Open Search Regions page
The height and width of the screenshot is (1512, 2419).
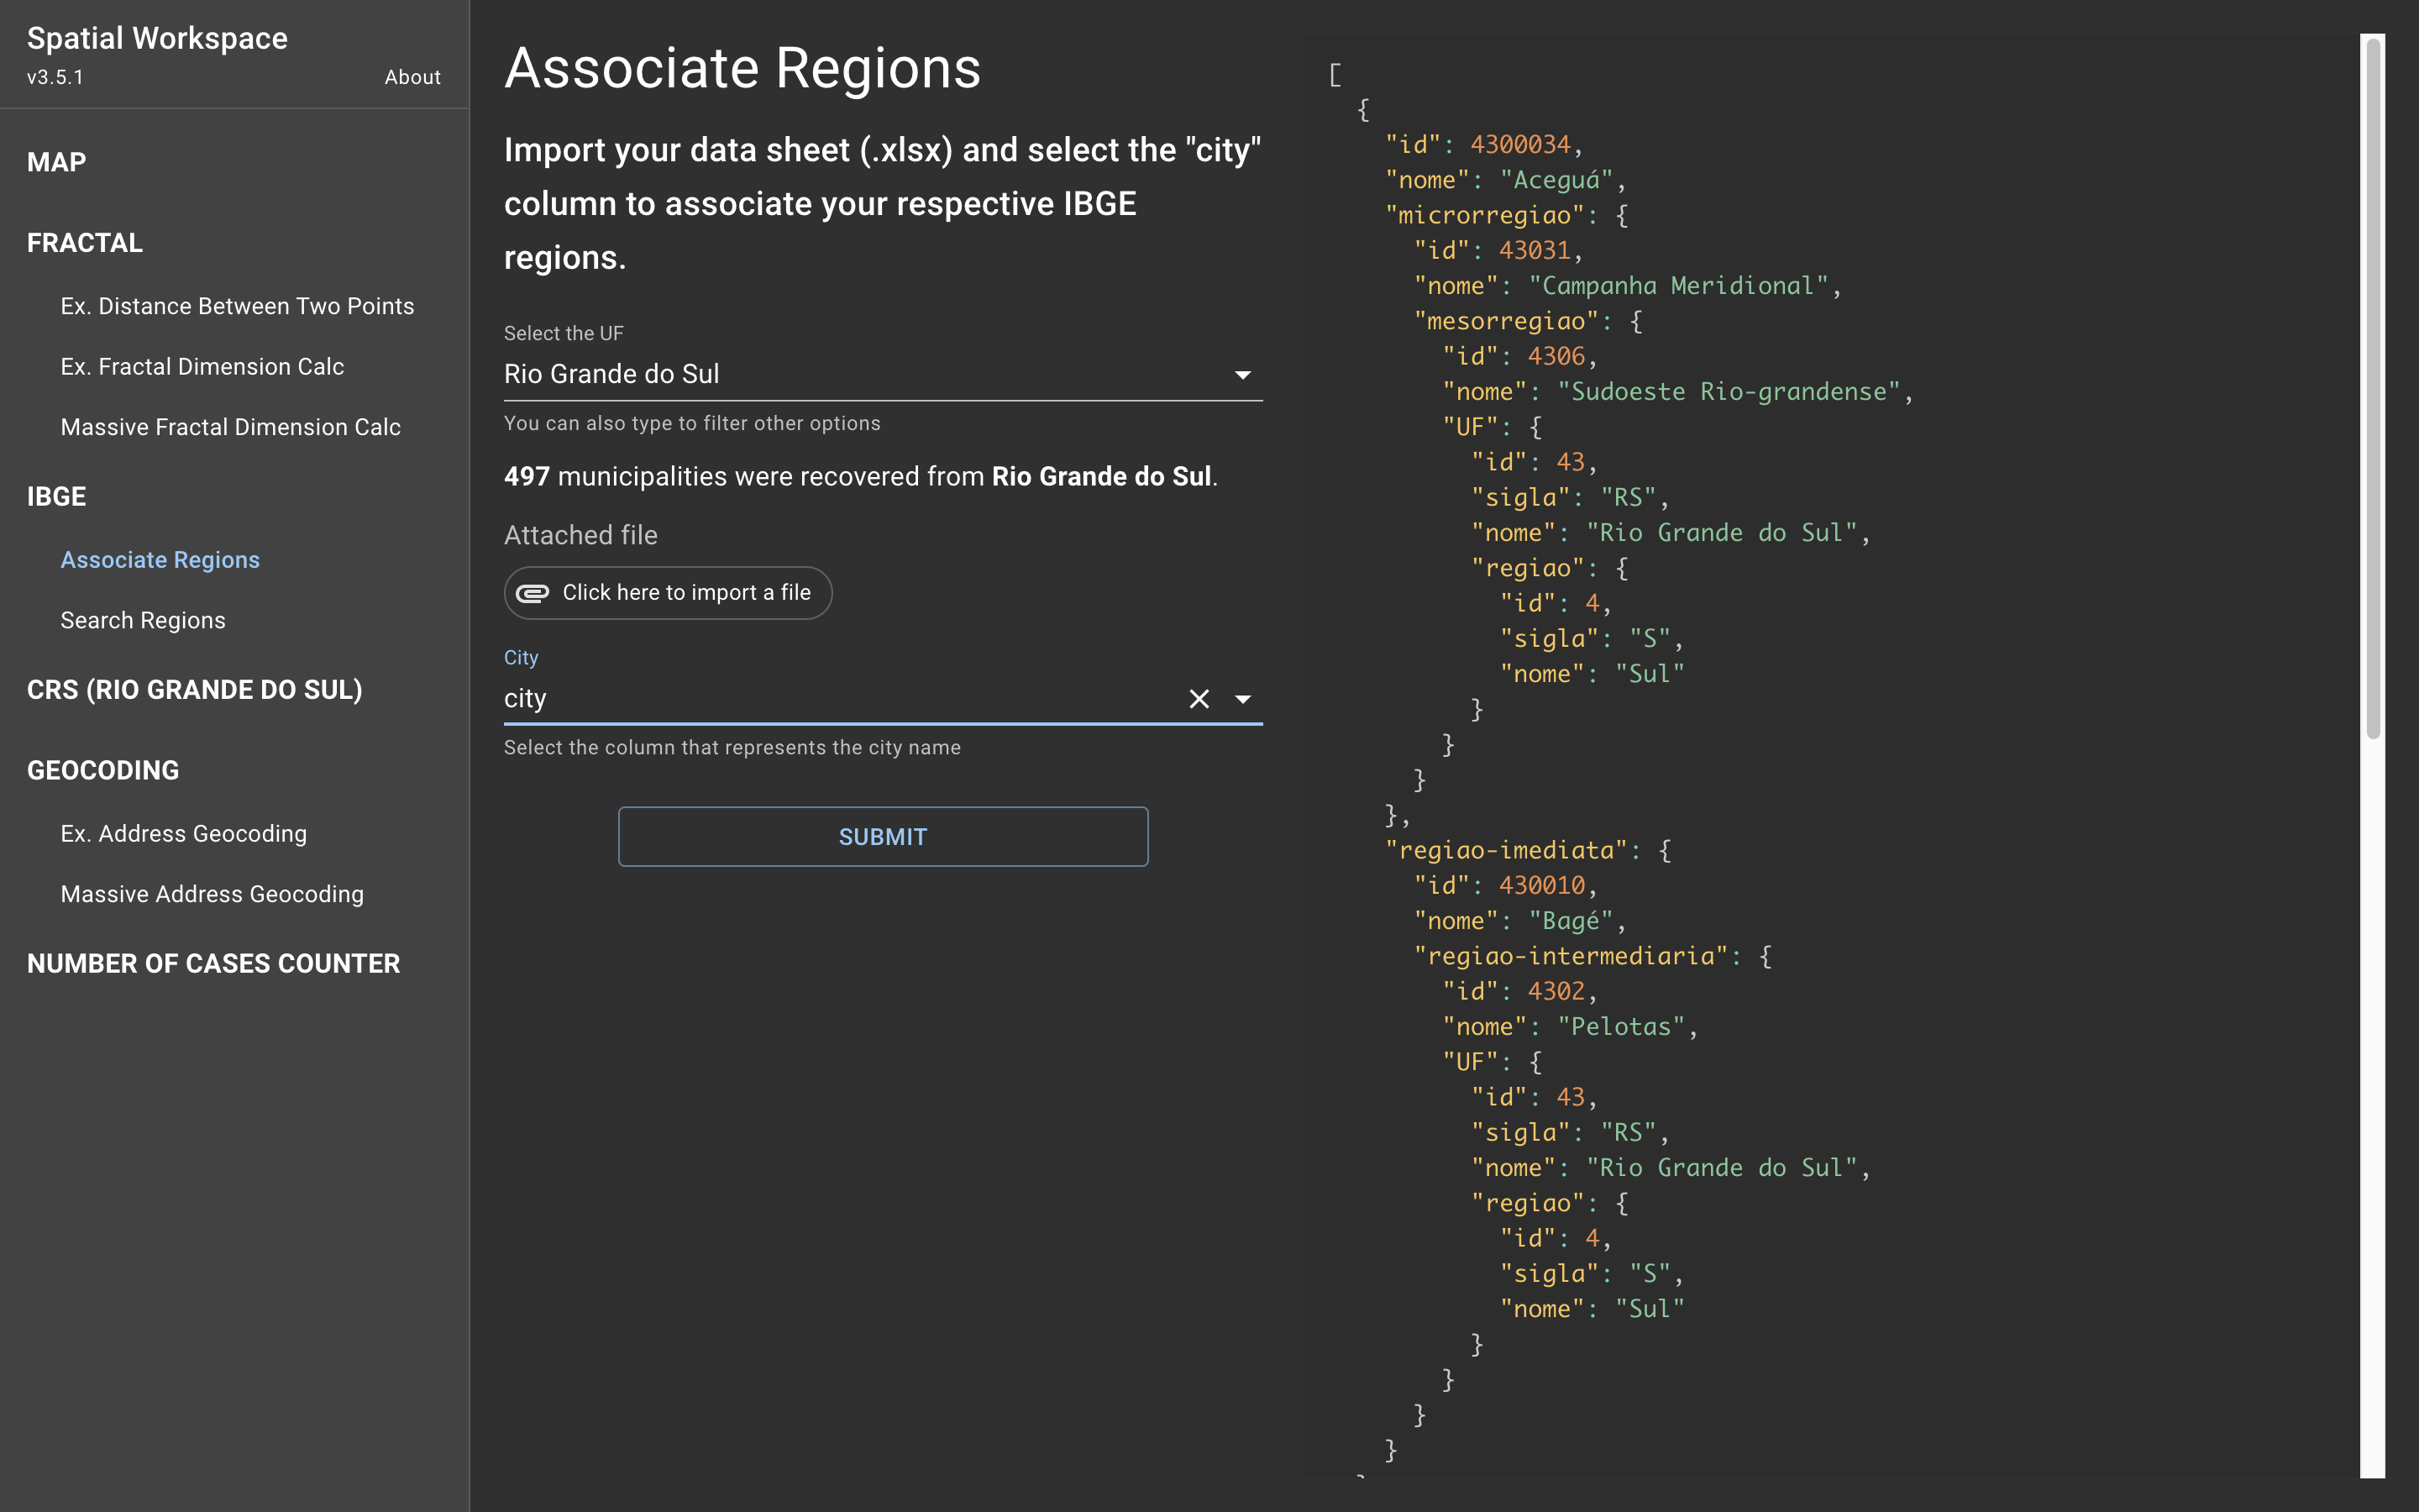point(143,620)
